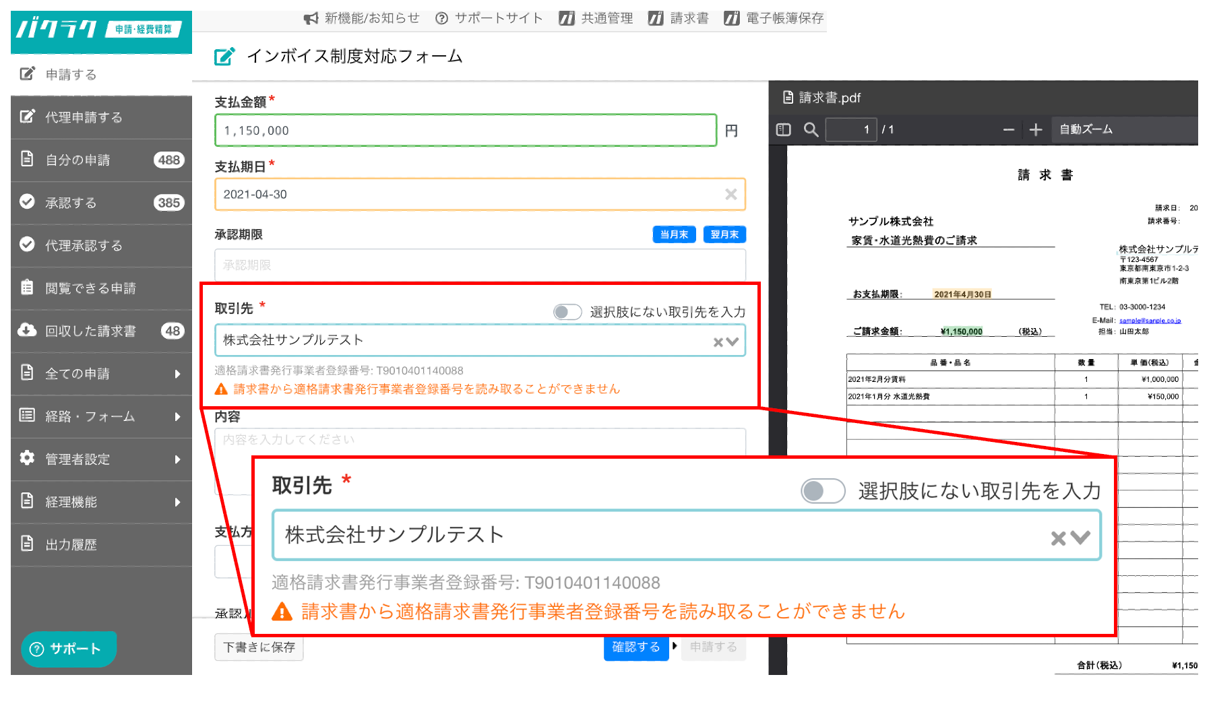Click ¥1,000,000 unit price in PDF
The height and width of the screenshot is (710, 1213).
1160,379
